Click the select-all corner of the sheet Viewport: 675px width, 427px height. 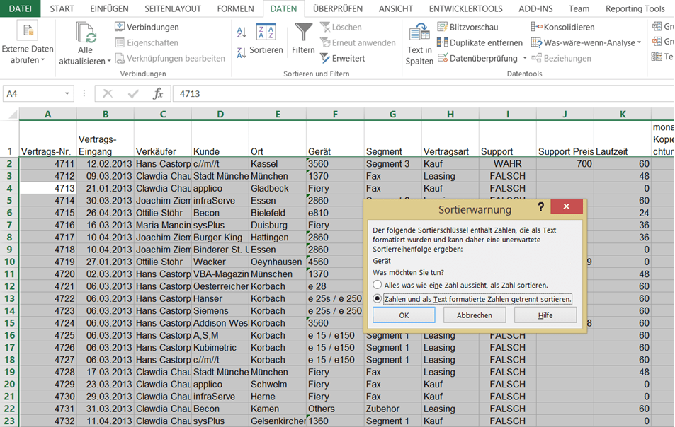pyautogui.click(x=13, y=115)
